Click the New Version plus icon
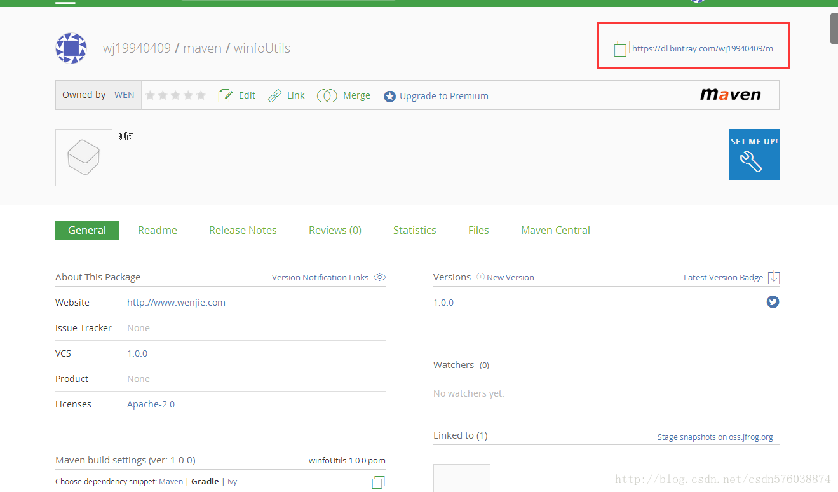838x492 pixels. point(480,277)
